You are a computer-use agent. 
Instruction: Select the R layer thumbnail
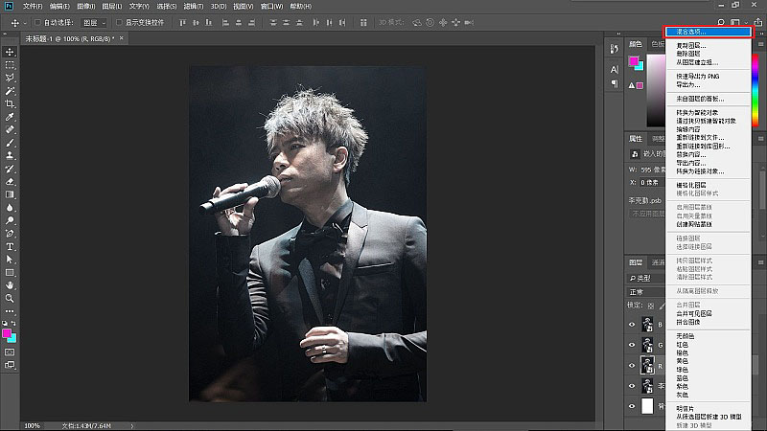click(647, 366)
